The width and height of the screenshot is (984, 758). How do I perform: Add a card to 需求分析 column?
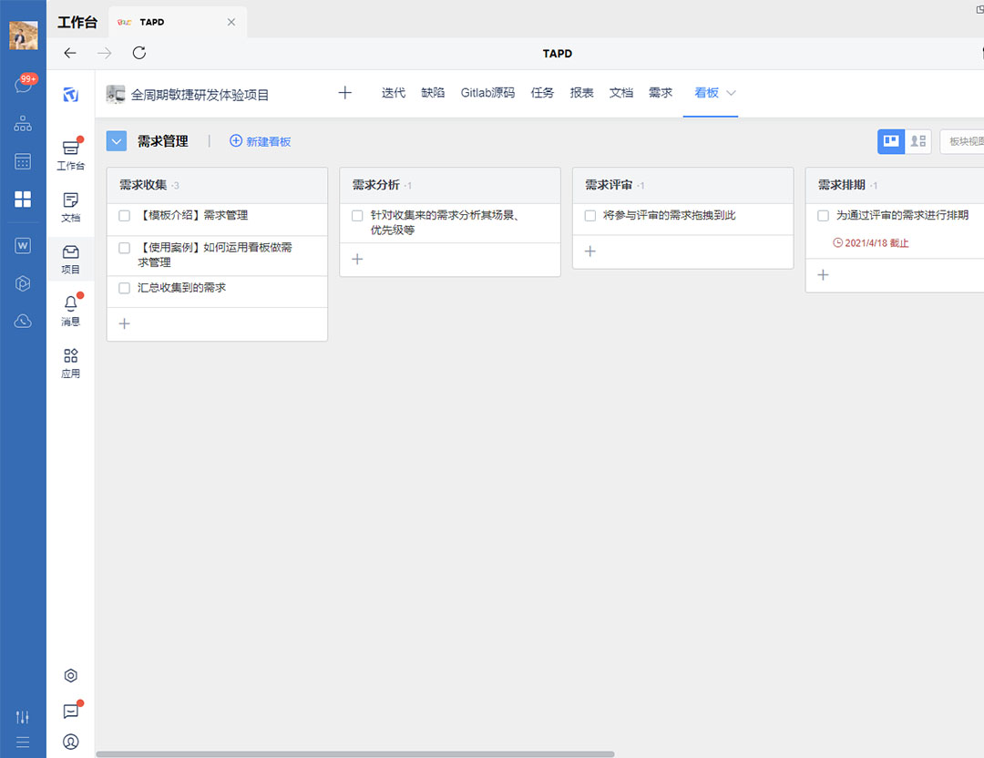[357, 259]
